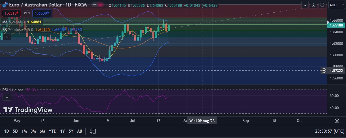This screenshot has height=138, width=346.
Task: Click the BB basis value 1.64125
Action: click(43, 29)
